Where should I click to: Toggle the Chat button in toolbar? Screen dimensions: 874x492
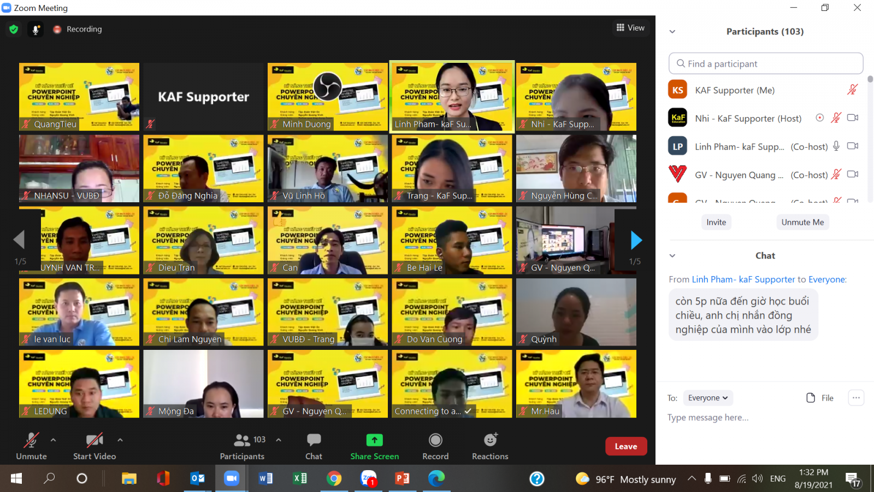[x=314, y=446]
